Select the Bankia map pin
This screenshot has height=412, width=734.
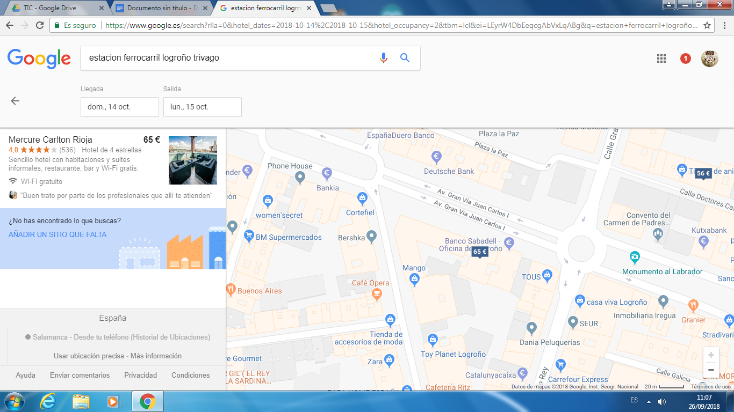point(326,173)
